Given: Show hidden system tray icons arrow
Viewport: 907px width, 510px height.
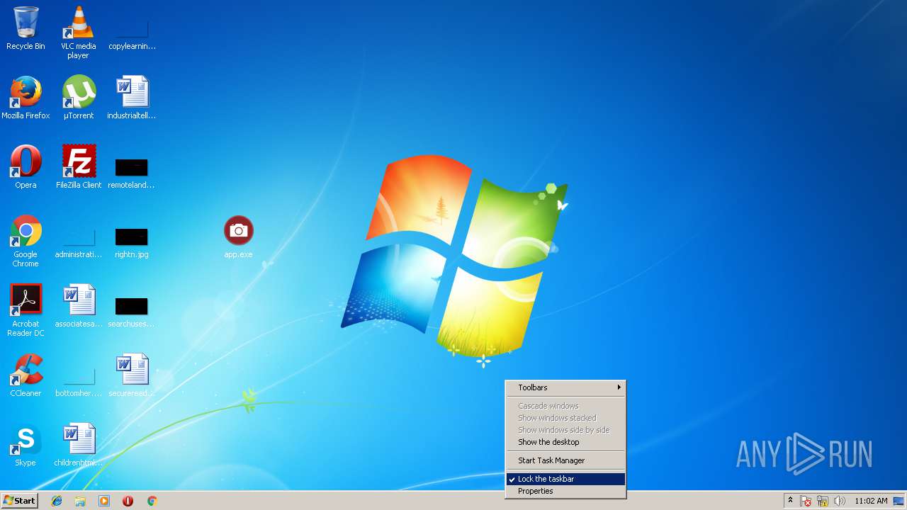Looking at the screenshot, I should (x=790, y=501).
